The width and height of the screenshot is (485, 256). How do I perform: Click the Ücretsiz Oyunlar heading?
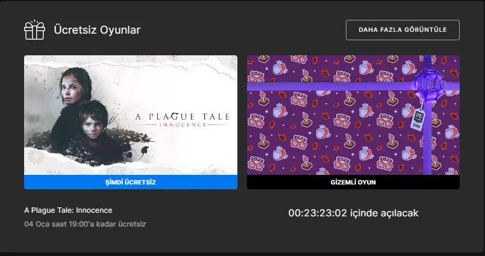coord(97,30)
